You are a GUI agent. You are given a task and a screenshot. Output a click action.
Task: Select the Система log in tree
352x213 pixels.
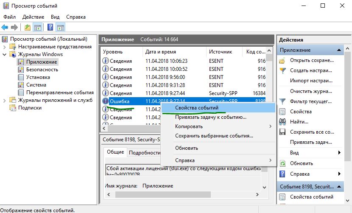[x=36, y=85]
